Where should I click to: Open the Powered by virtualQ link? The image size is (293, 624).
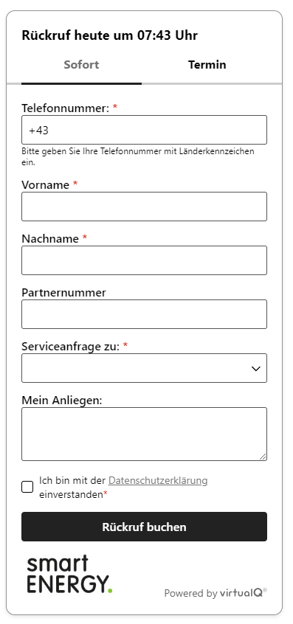click(216, 593)
